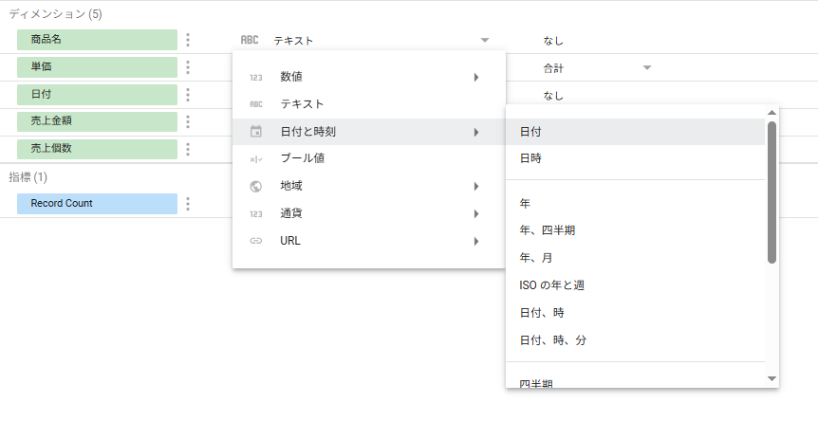Click the Record Count metric chip
Image resolution: width=818 pixels, height=421 pixels.
point(97,204)
